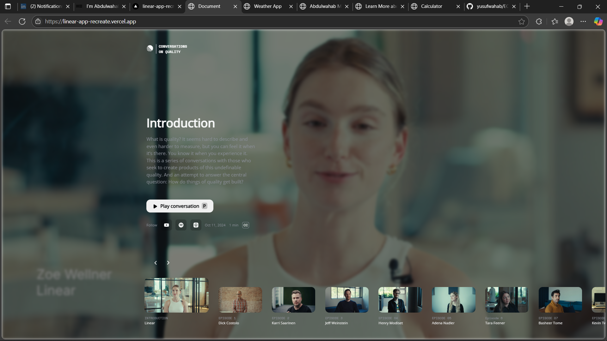Toggle closed captions CC icon
The height and width of the screenshot is (341, 607).
click(246, 225)
